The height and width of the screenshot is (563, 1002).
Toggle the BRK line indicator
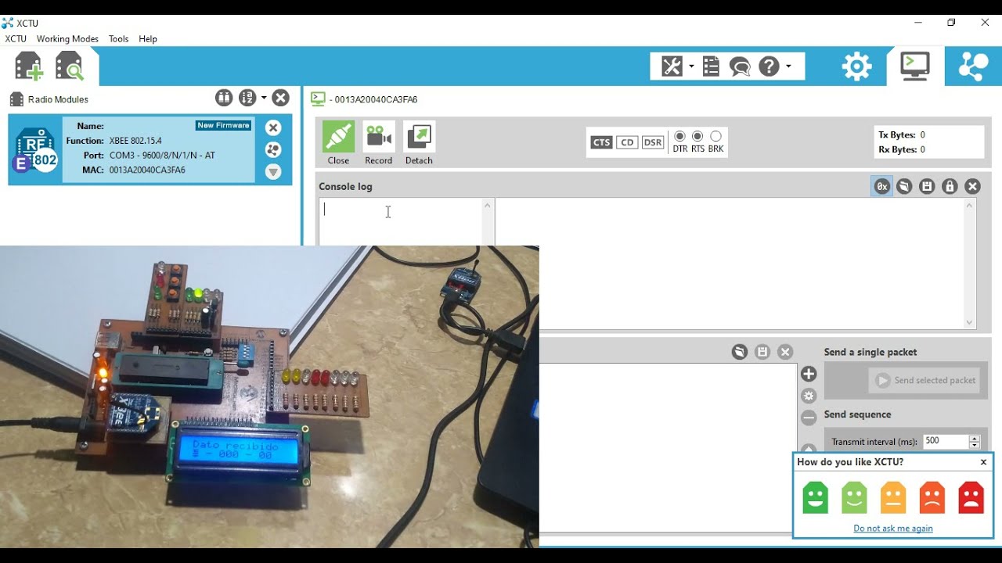click(x=715, y=136)
